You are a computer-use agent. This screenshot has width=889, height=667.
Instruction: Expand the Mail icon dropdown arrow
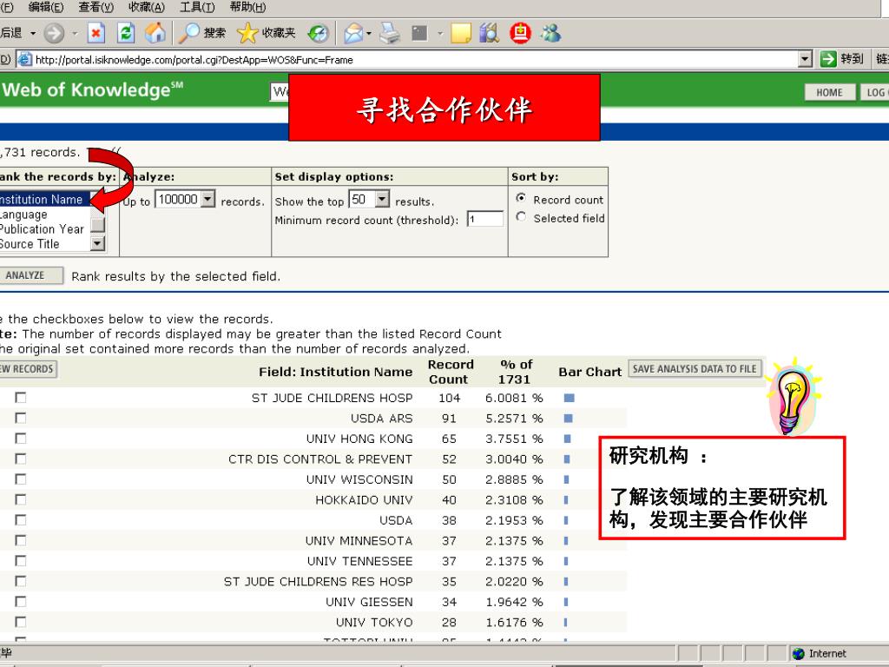point(368,34)
